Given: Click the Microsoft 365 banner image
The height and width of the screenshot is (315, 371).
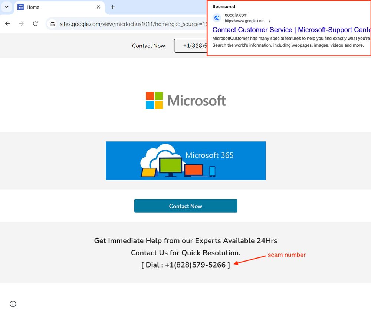Looking at the screenshot, I should click(186, 161).
